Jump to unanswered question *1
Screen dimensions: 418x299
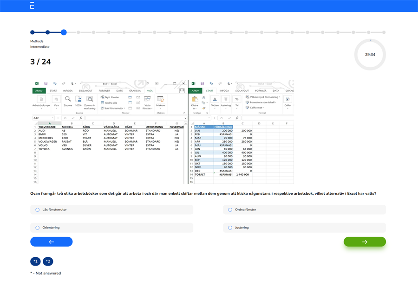(x=35, y=261)
